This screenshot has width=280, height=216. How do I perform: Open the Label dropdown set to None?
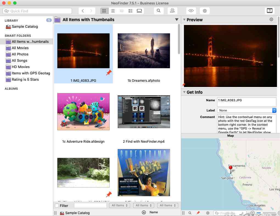pyautogui.click(x=247, y=110)
